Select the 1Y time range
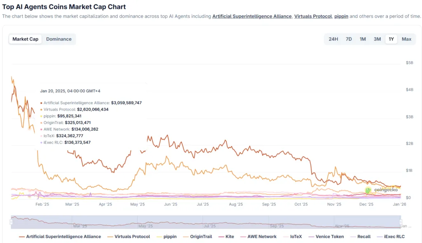Screen dimensions: 422x243 (392, 39)
